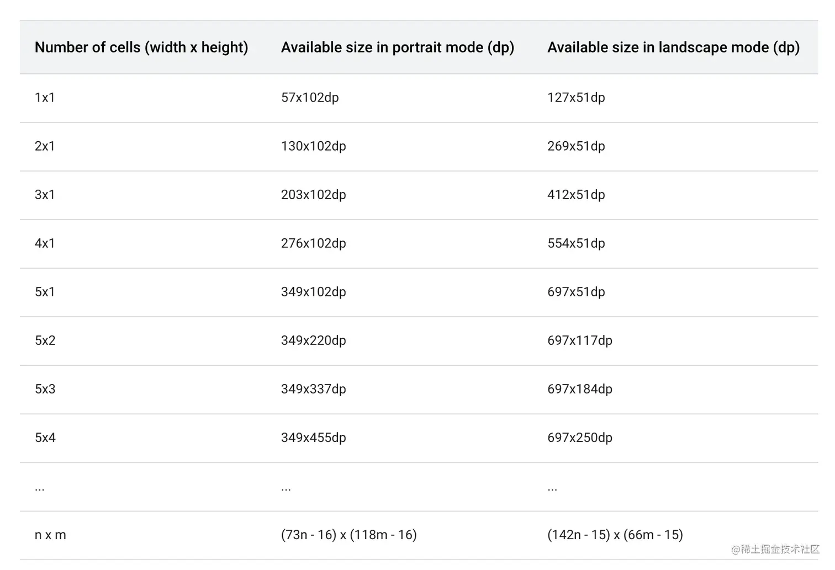Select the 5x2 cell row label
The image size is (835, 570).
click(45, 340)
